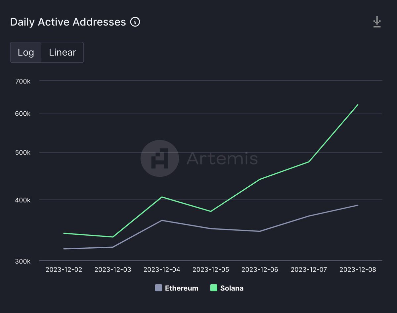The width and height of the screenshot is (397, 313).
Task: Click the 400k y-axis label
Action: tap(23, 200)
